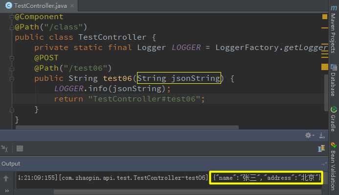
Task: Close the TestController.java editor tab
Action: [72, 5]
